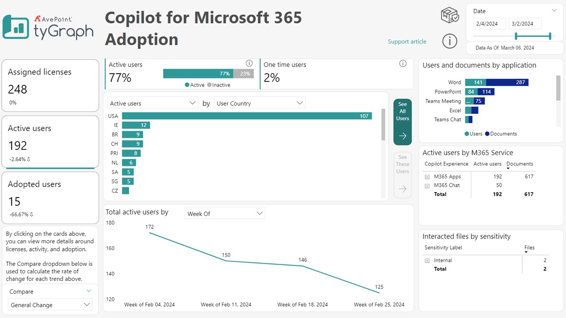This screenshot has height=318, width=566.
Task: Click the Sensitivity Label column header
Action: 443,248
